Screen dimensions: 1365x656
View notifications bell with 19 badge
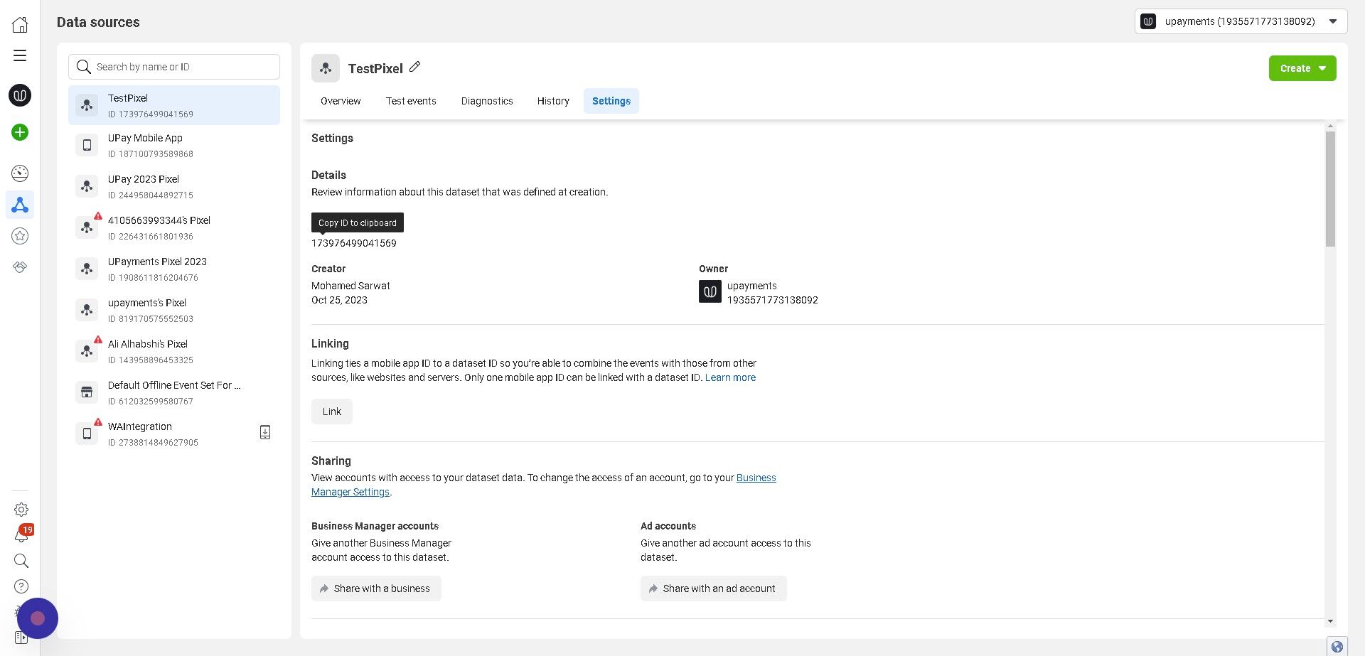22,534
